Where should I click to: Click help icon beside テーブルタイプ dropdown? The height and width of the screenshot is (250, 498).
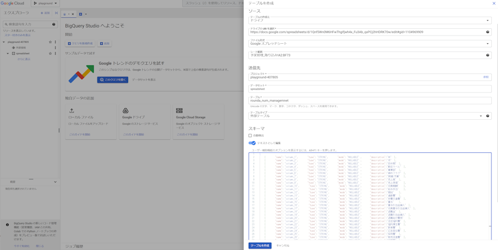coord(487,116)
